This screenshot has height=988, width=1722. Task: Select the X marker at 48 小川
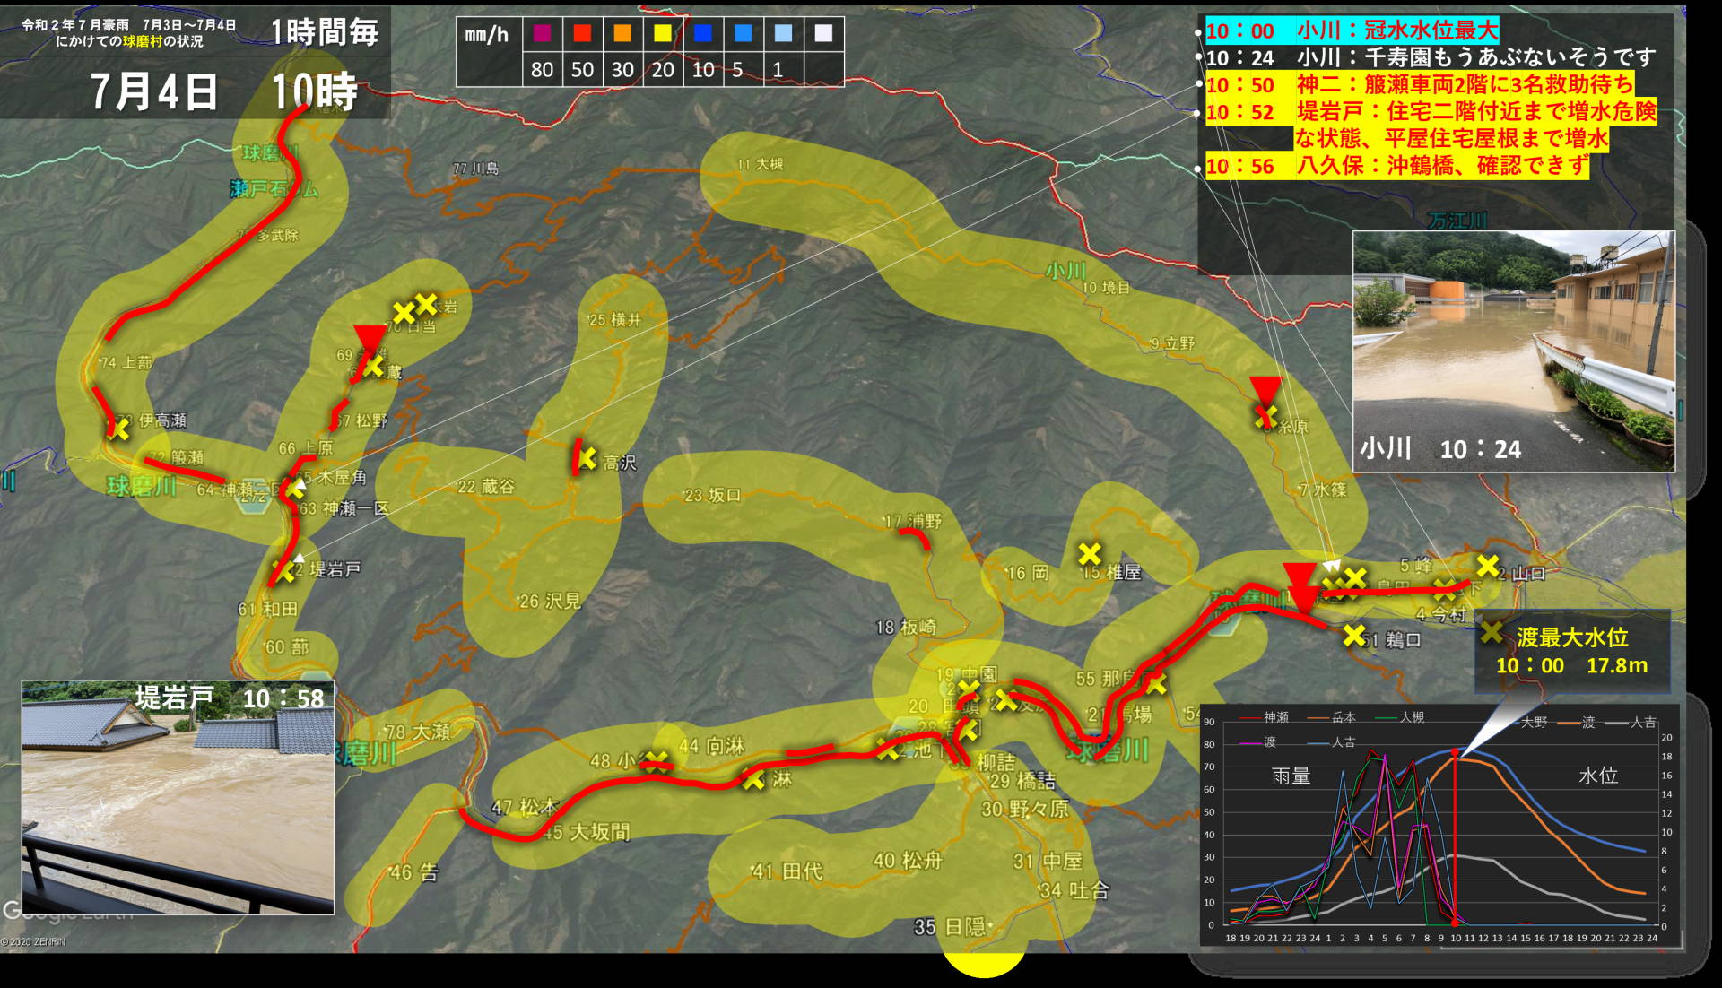click(x=657, y=762)
